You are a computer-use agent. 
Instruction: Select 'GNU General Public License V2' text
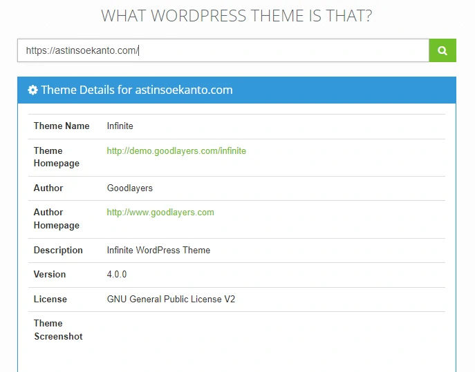pyautogui.click(x=171, y=299)
